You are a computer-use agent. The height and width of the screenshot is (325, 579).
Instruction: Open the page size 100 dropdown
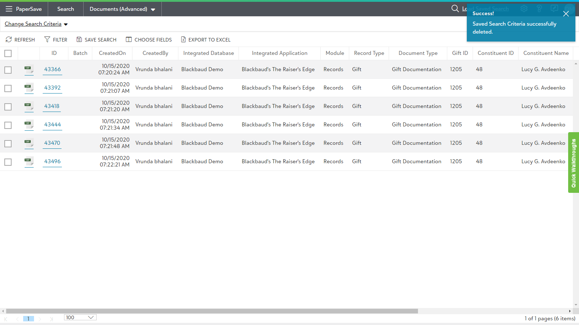pyautogui.click(x=80, y=317)
